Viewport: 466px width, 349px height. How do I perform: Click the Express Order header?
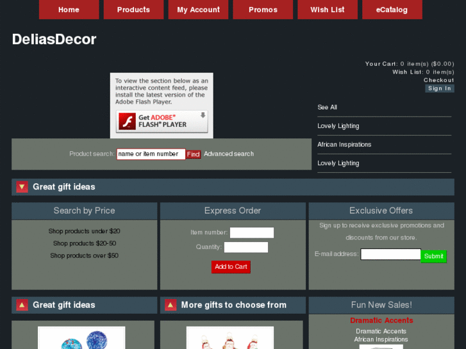[233, 211]
